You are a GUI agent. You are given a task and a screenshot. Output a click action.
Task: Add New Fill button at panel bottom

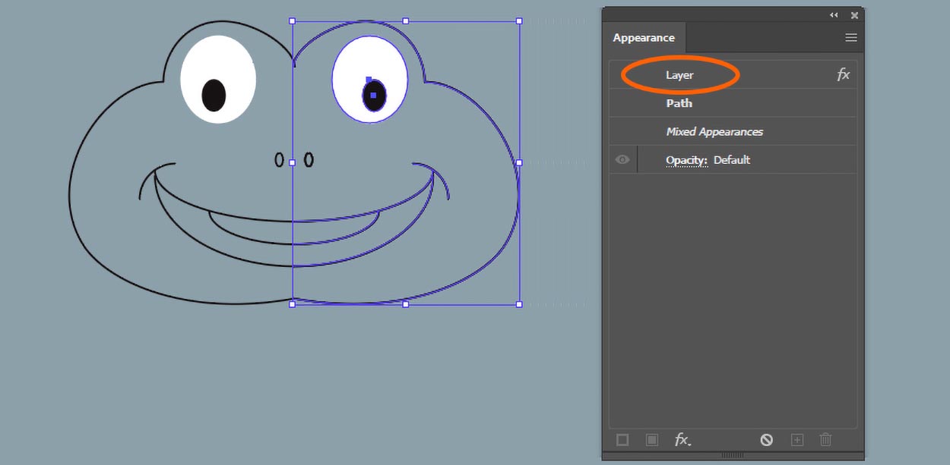pos(651,440)
